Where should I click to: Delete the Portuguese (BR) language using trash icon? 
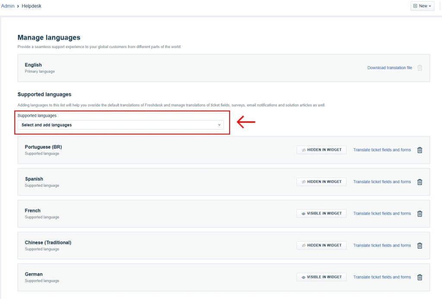tap(420, 150)
